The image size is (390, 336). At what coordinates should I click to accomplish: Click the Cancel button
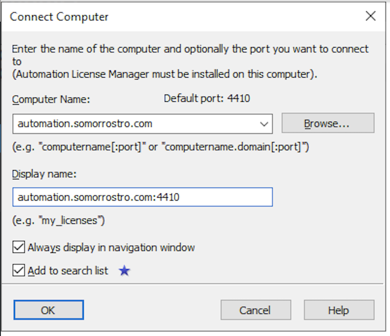coord(255,310)
